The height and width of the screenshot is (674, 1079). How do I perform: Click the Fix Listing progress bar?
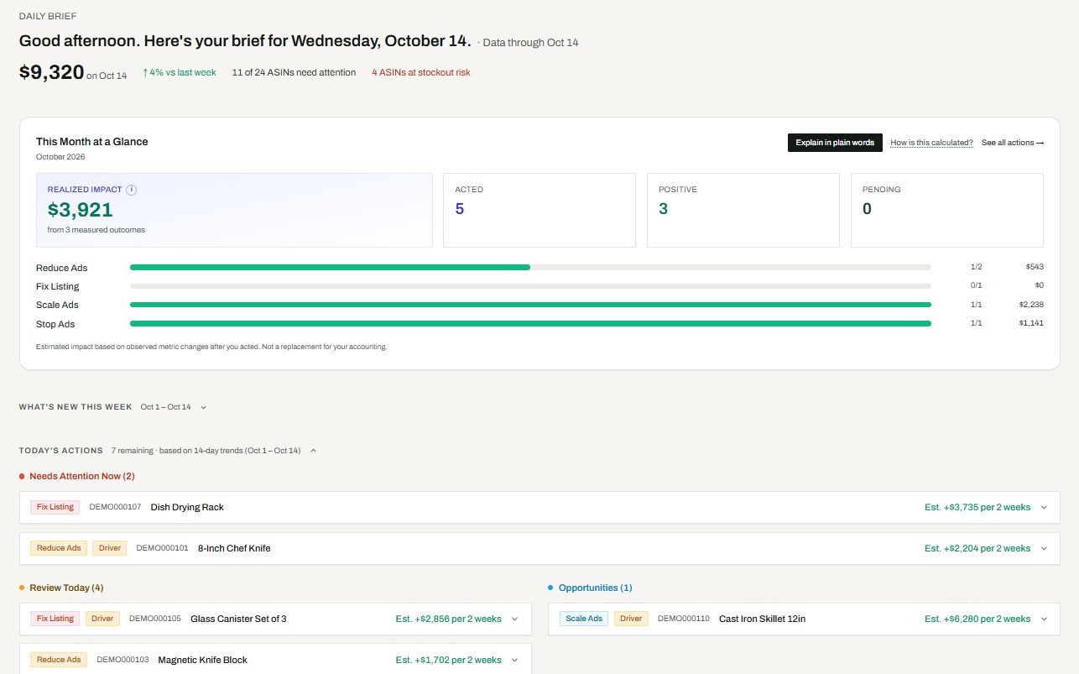click(530, 286)
